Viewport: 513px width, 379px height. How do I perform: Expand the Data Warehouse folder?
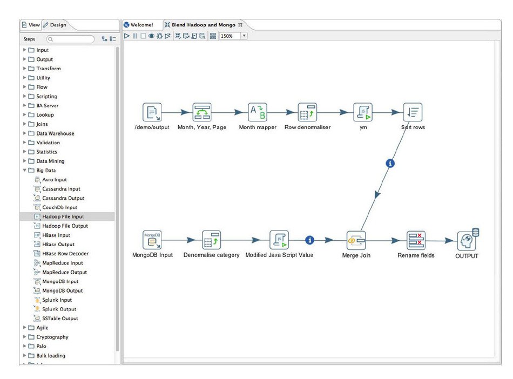coord(24,133)
